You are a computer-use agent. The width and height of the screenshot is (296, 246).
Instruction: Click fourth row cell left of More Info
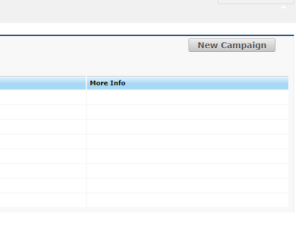(43, 141)
